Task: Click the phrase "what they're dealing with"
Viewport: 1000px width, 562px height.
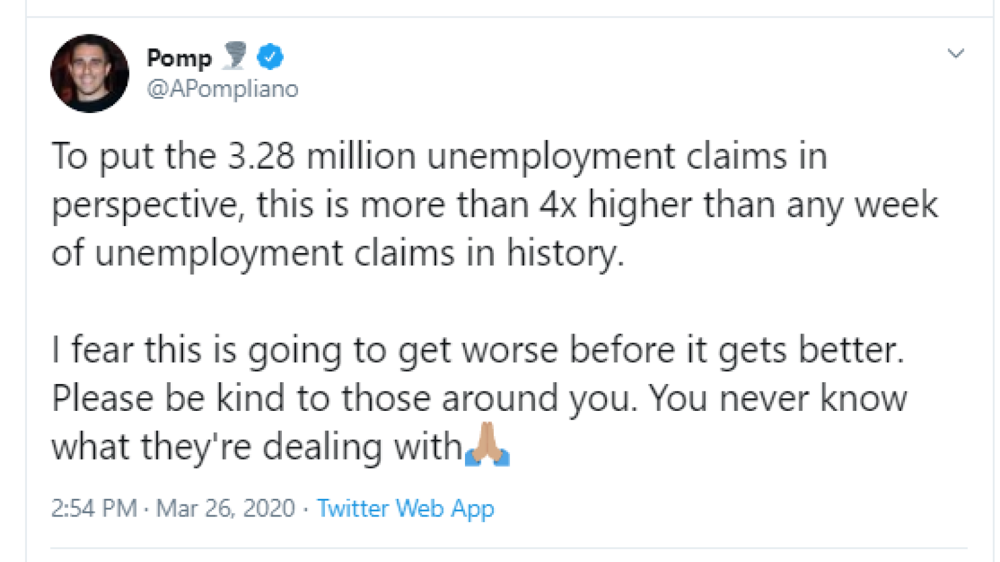Action: pyautogui.click(x=257, y=448)
